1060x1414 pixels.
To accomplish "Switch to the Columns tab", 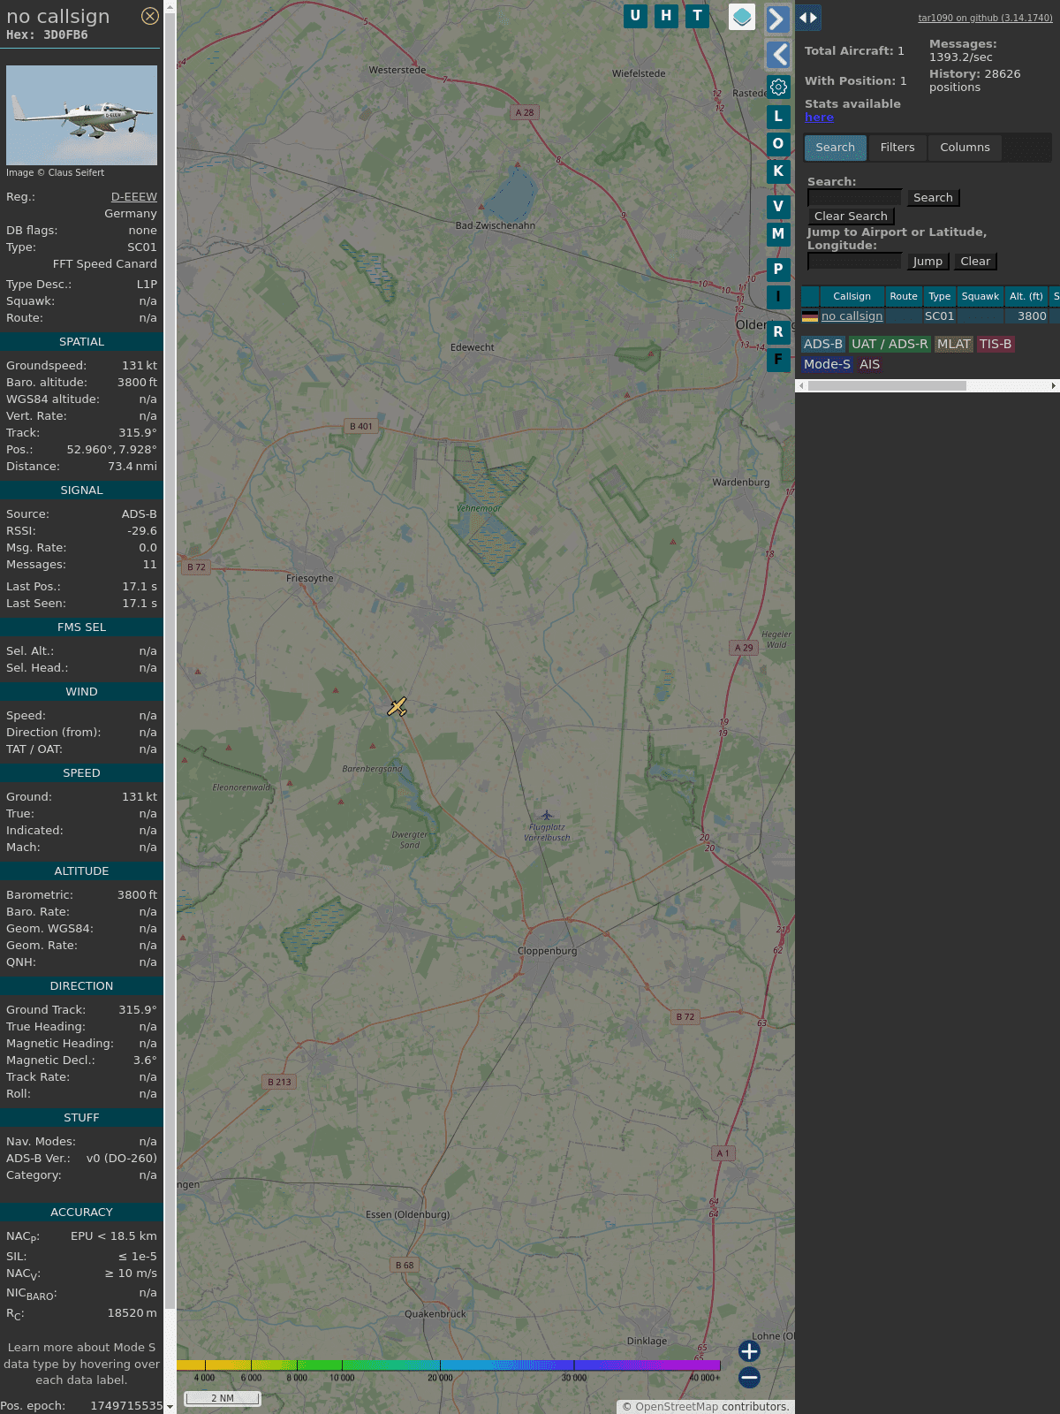I will (965, 148).
